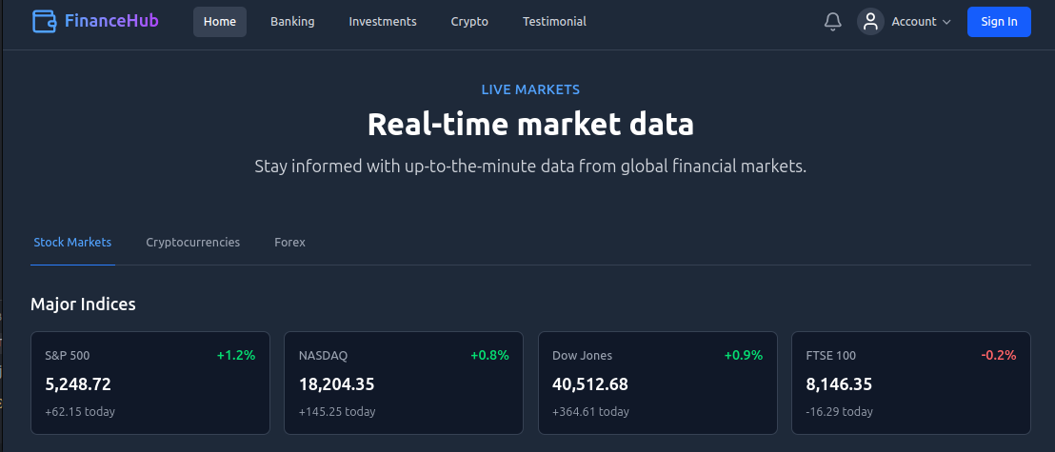The width and height of the screenshot is (1055, 452).
Task: Expand the Account dropdown chevron
Action: click(946, 22)
